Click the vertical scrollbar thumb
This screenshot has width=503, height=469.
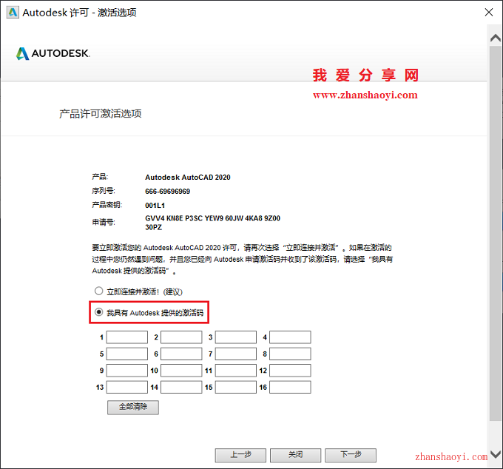point(496,233)
